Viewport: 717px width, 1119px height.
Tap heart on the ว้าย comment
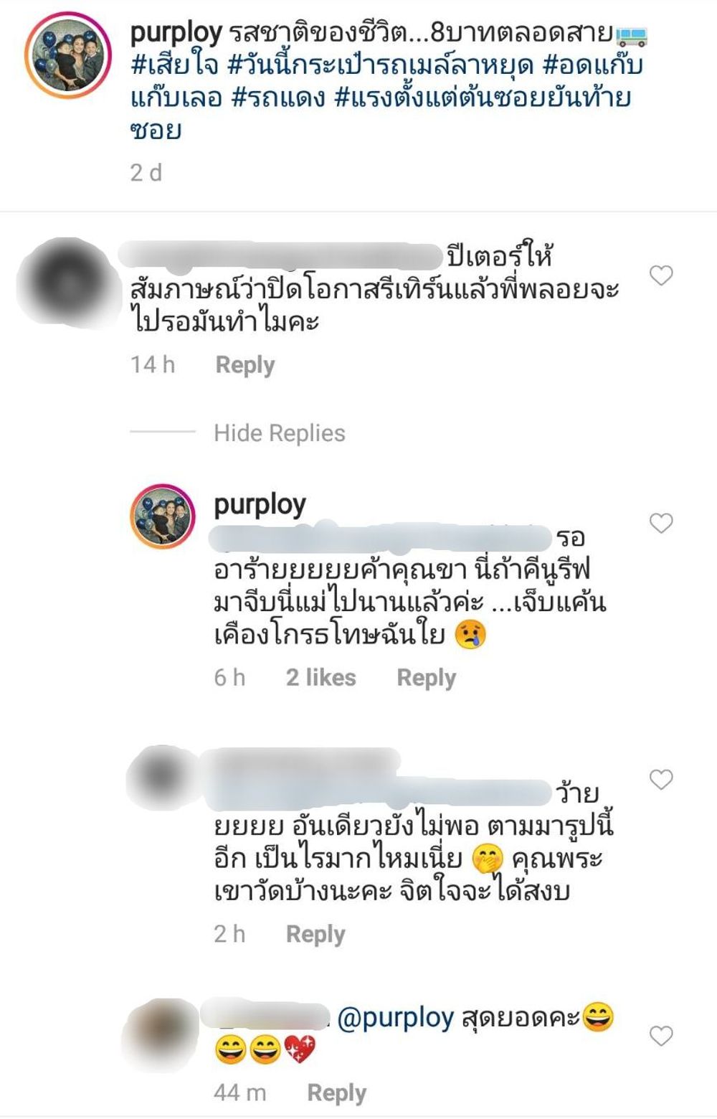point(660,779)
